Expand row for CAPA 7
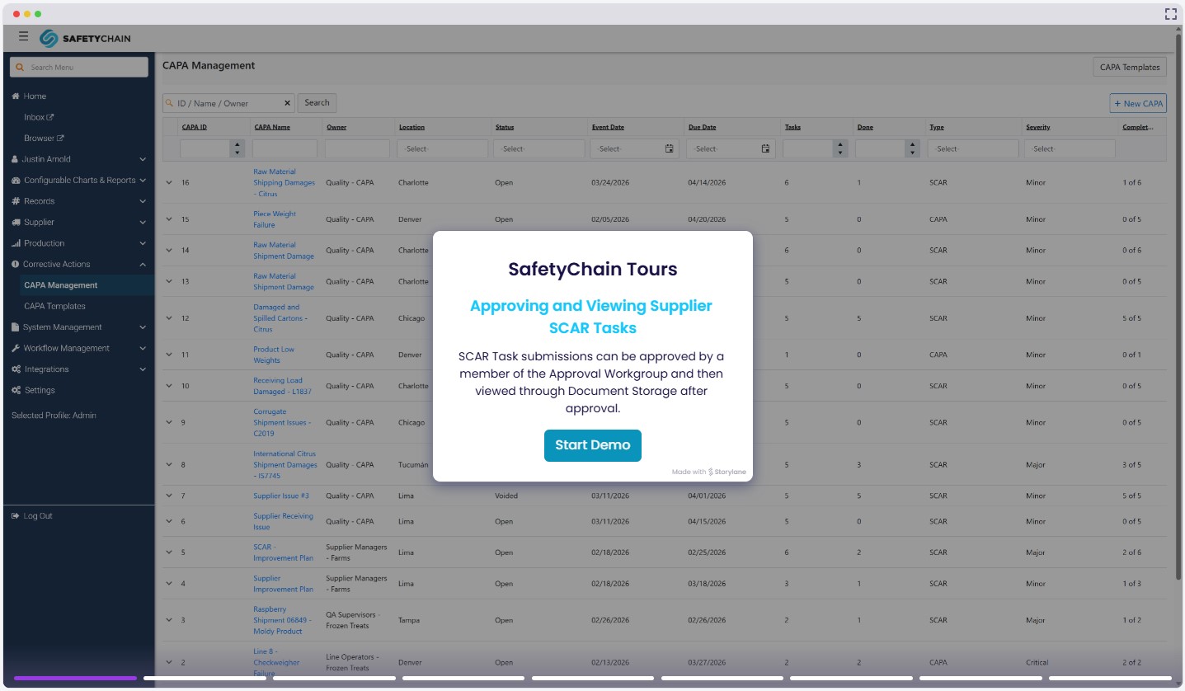The width and height of the screenshot is (1185, 691). (169, 496)
